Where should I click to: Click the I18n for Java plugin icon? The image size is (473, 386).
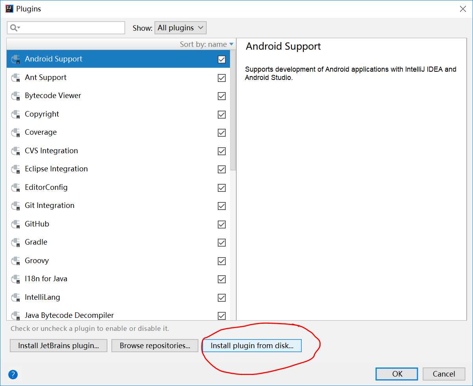pos(16,279)
